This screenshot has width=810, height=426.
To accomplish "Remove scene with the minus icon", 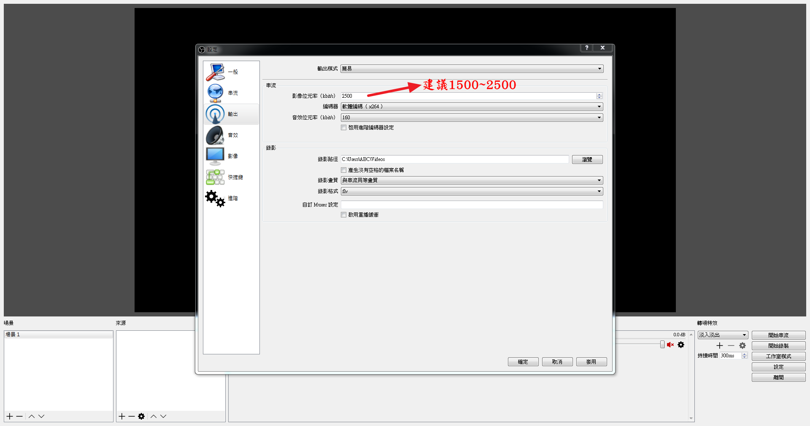I will coord(19,416).
